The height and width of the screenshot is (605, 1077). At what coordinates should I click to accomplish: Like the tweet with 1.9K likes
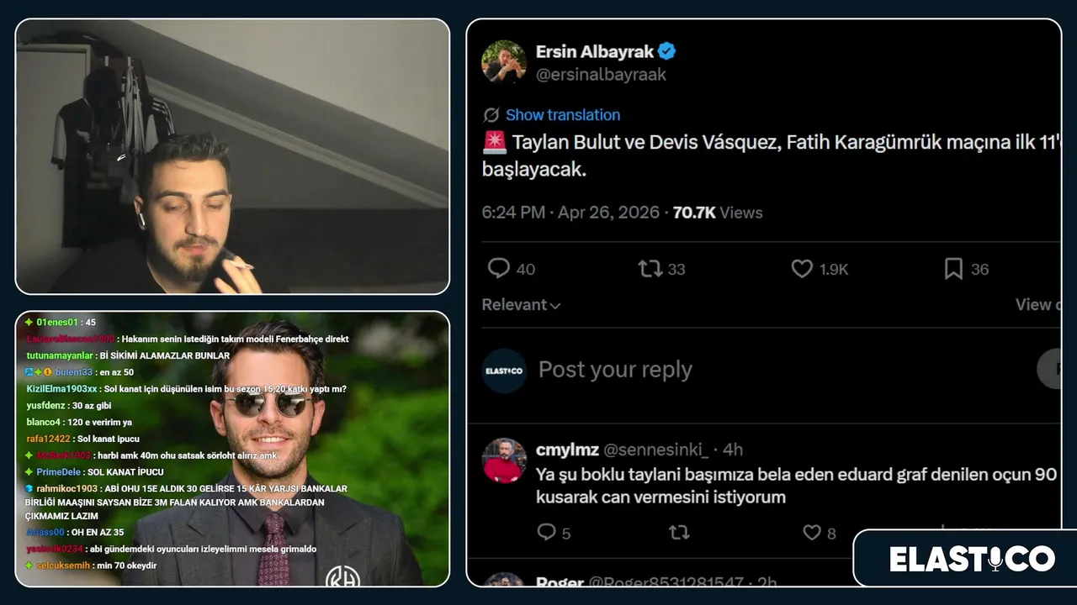pos(802,269)
